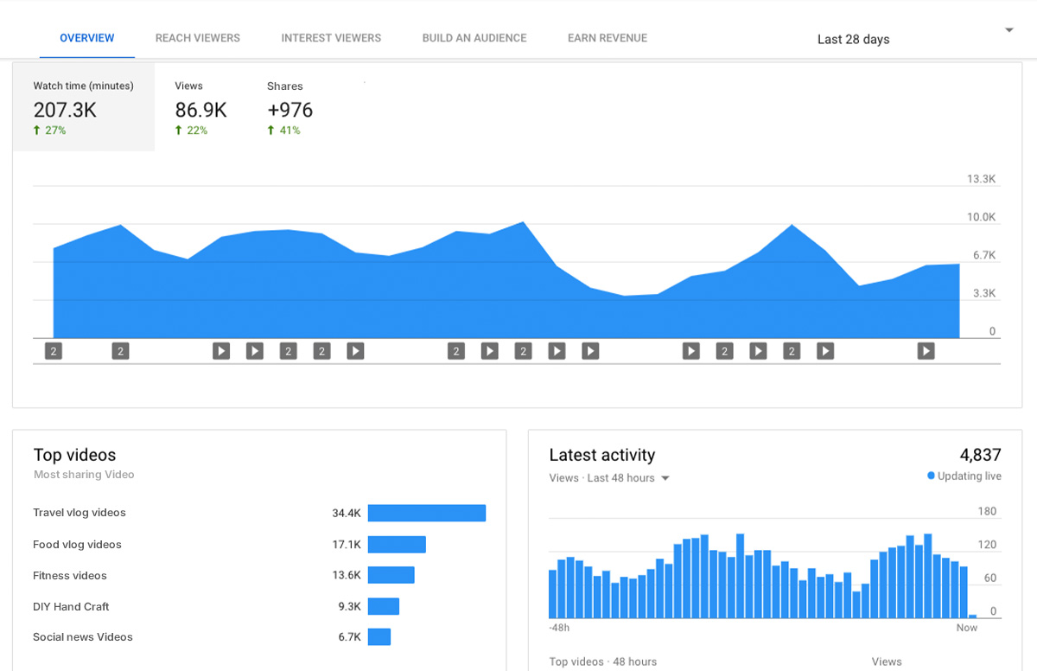
Task: Click the green arrow beside 27%
Action: pyautogui.click(x=37, y=131)
